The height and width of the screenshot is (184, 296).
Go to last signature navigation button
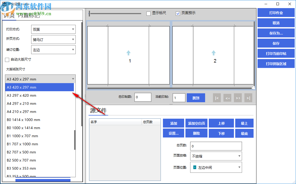(x=248, y=98)
